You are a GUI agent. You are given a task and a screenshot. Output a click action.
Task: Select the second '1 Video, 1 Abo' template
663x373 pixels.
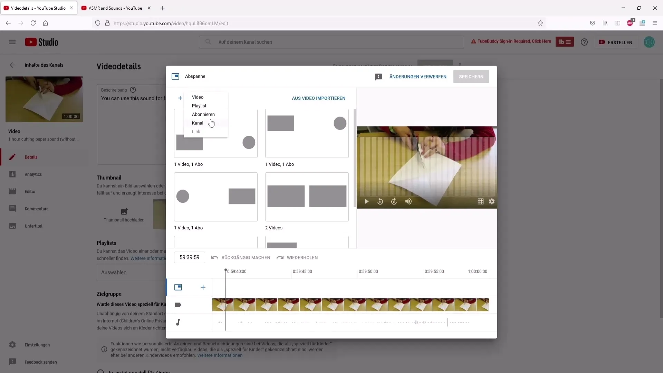[307, 134]
